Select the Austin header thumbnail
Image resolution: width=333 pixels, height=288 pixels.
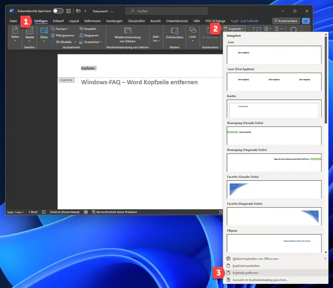(274, 109)
